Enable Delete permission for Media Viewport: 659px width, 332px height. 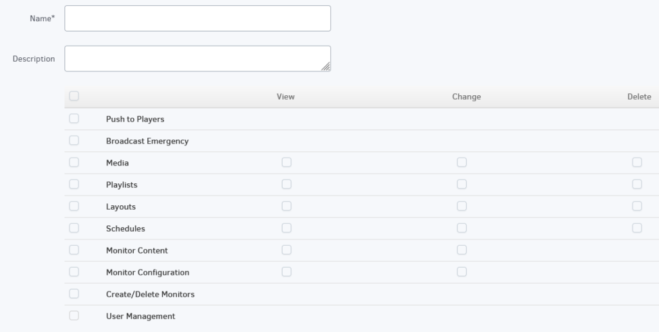coord(637,162)
